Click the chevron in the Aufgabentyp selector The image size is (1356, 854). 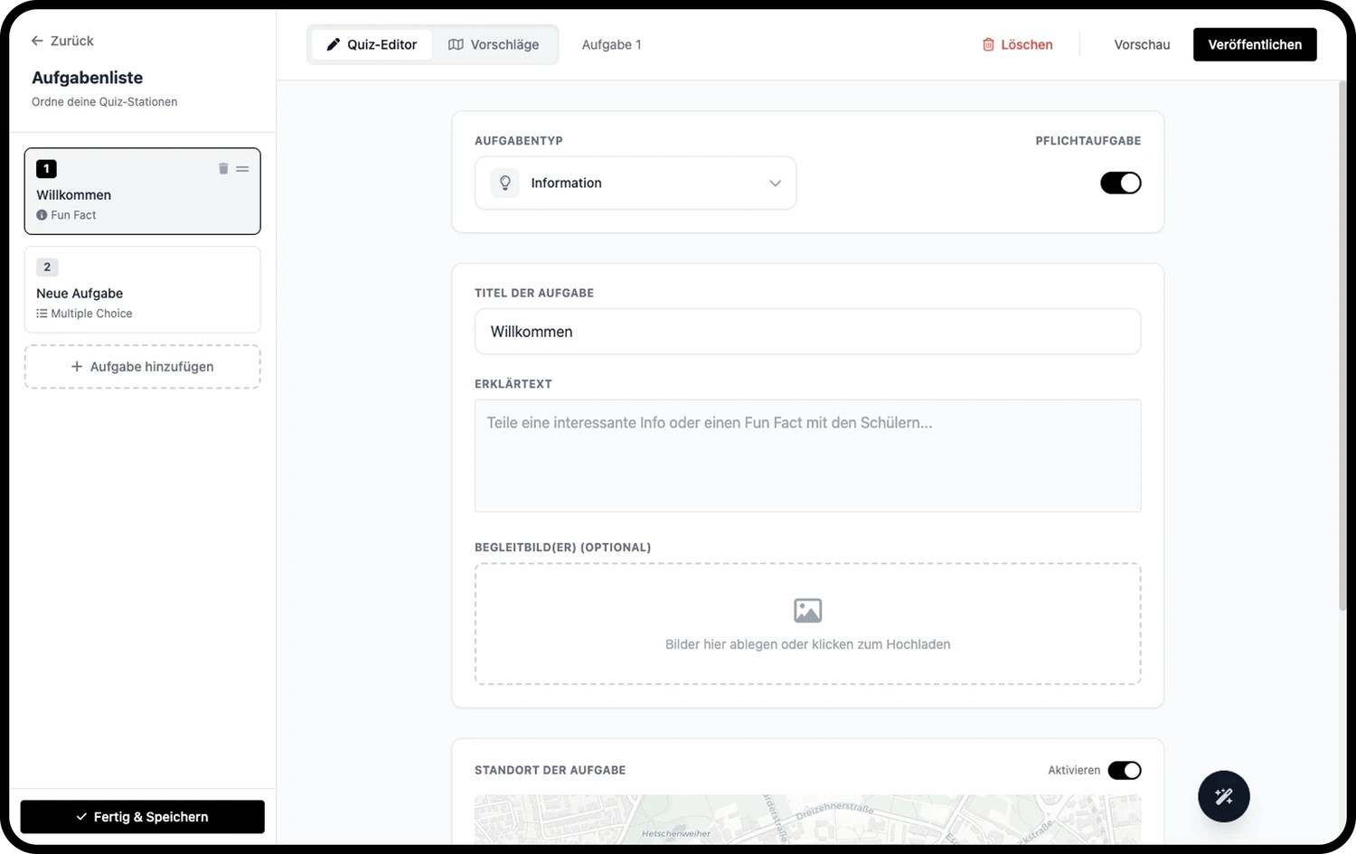(775, 183)
